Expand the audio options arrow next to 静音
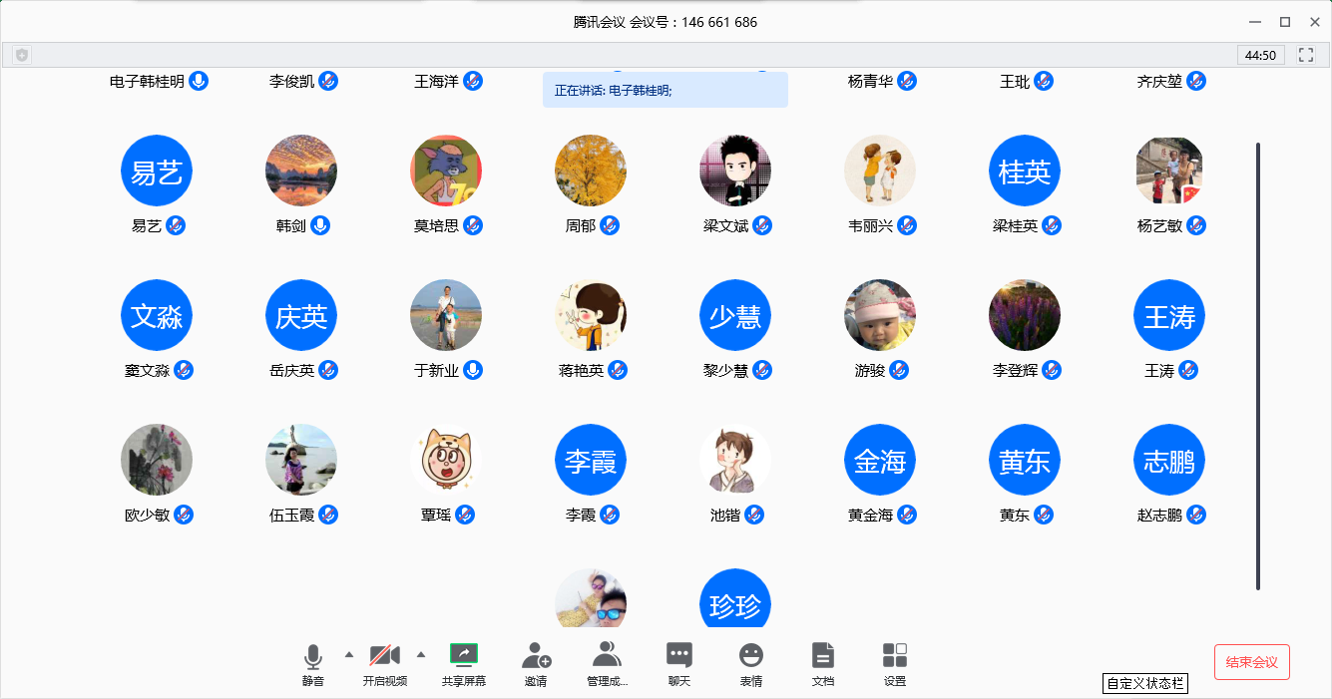The height and width of the screenshot is (699, 1332). coord(348,654)
